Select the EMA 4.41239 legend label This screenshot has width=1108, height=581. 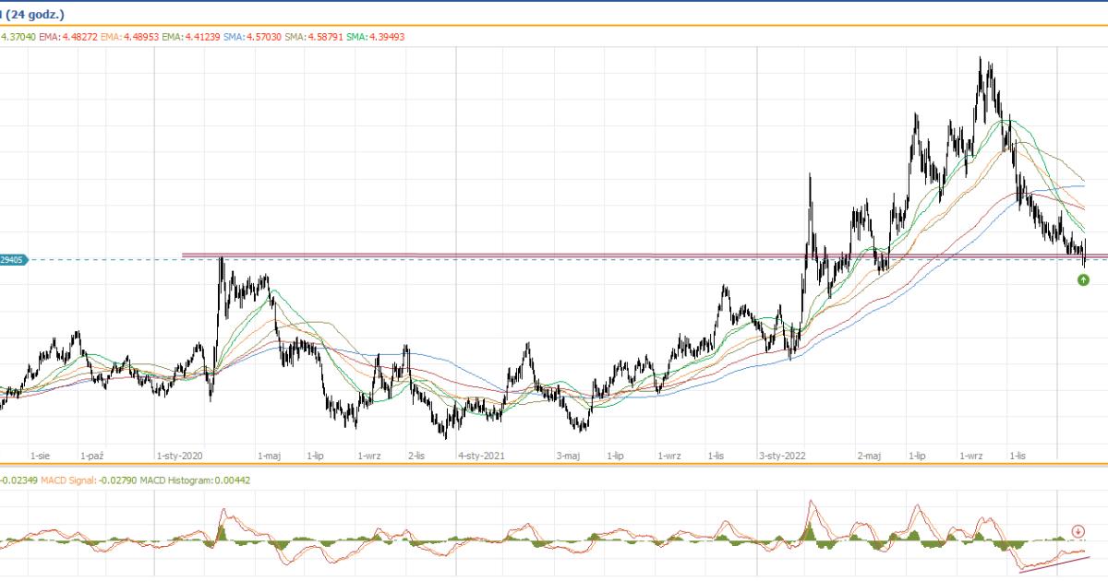coord(191,37)
